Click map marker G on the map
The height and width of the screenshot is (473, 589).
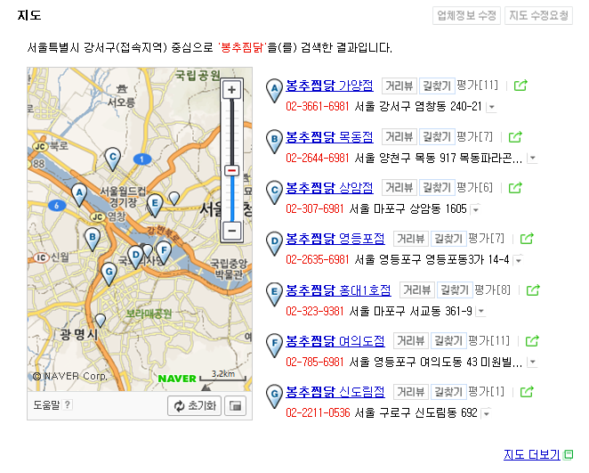pyautogui.click(x=109, y=274)
